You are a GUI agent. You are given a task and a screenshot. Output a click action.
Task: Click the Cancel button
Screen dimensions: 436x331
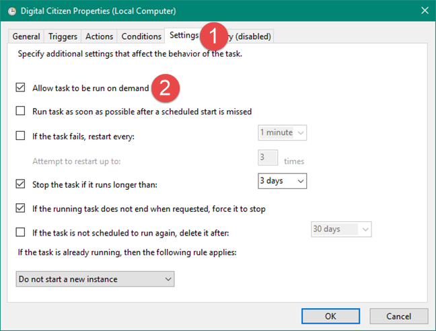(399, 316)
